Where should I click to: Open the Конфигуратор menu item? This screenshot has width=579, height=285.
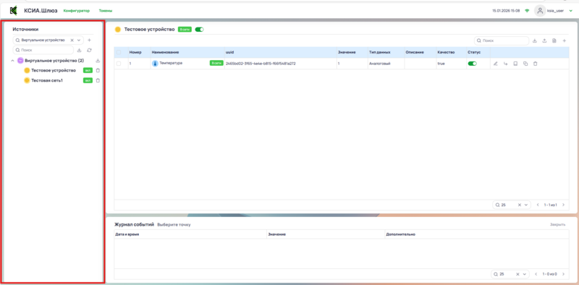[77, 11]
